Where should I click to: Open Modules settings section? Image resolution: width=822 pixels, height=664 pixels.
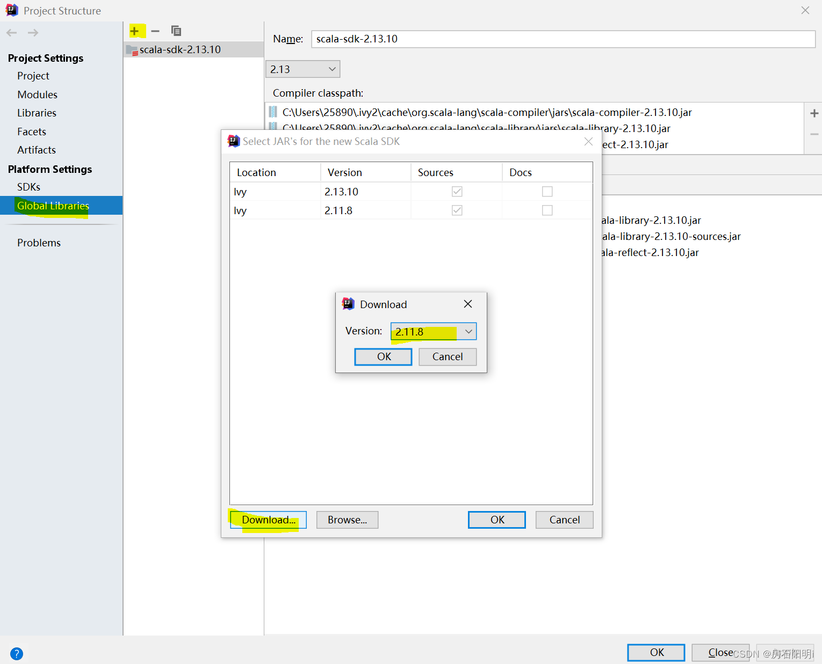point(37,94)
